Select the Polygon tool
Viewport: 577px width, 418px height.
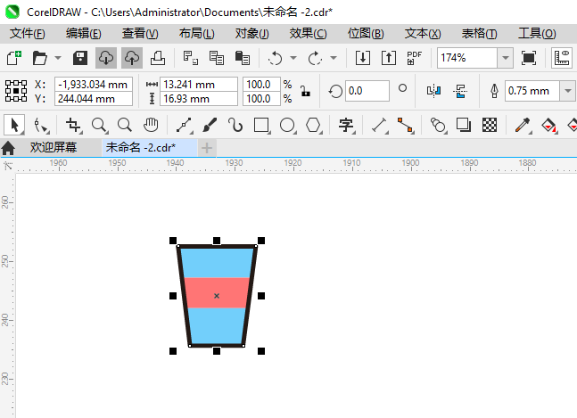point(313,125)
